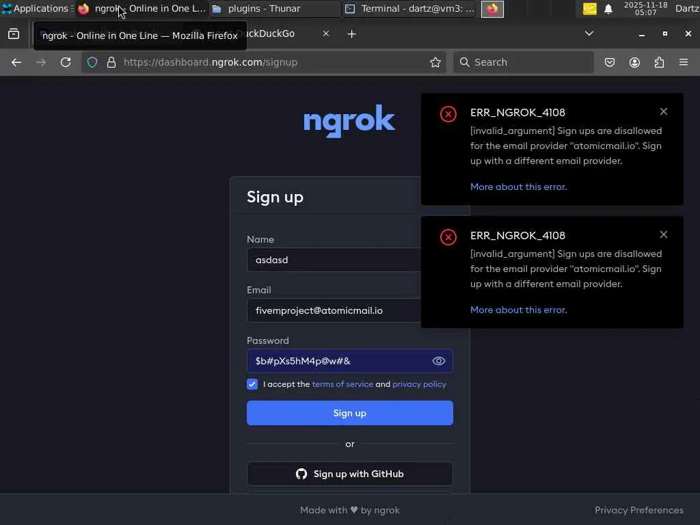Click into the Email field
Image resolution: width=700 pixels, height=525 pixels.
334,311
